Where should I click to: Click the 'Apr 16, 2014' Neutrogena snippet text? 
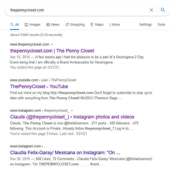click(77, 60)
